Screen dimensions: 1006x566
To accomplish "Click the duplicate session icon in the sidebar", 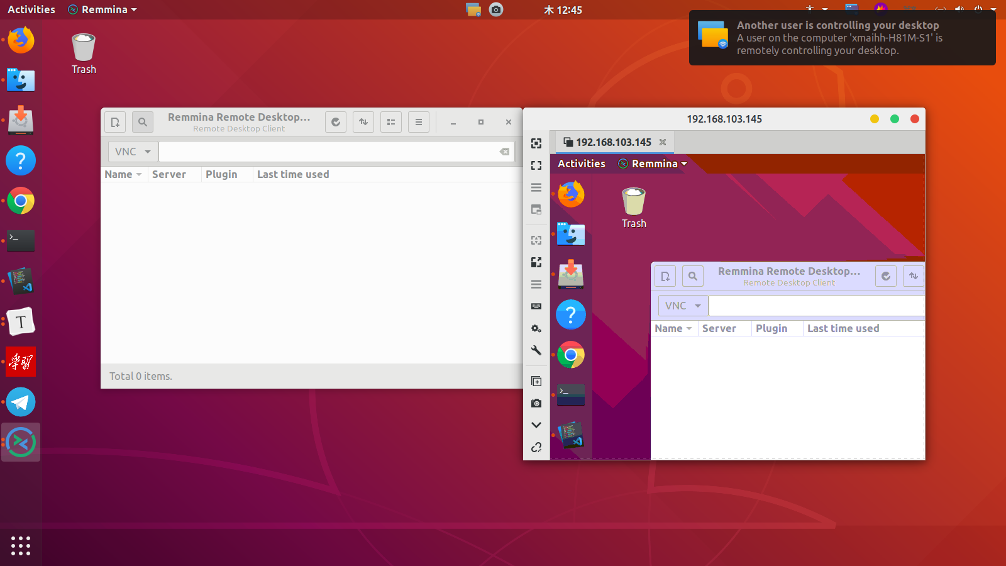I will [x=536, y=381].
